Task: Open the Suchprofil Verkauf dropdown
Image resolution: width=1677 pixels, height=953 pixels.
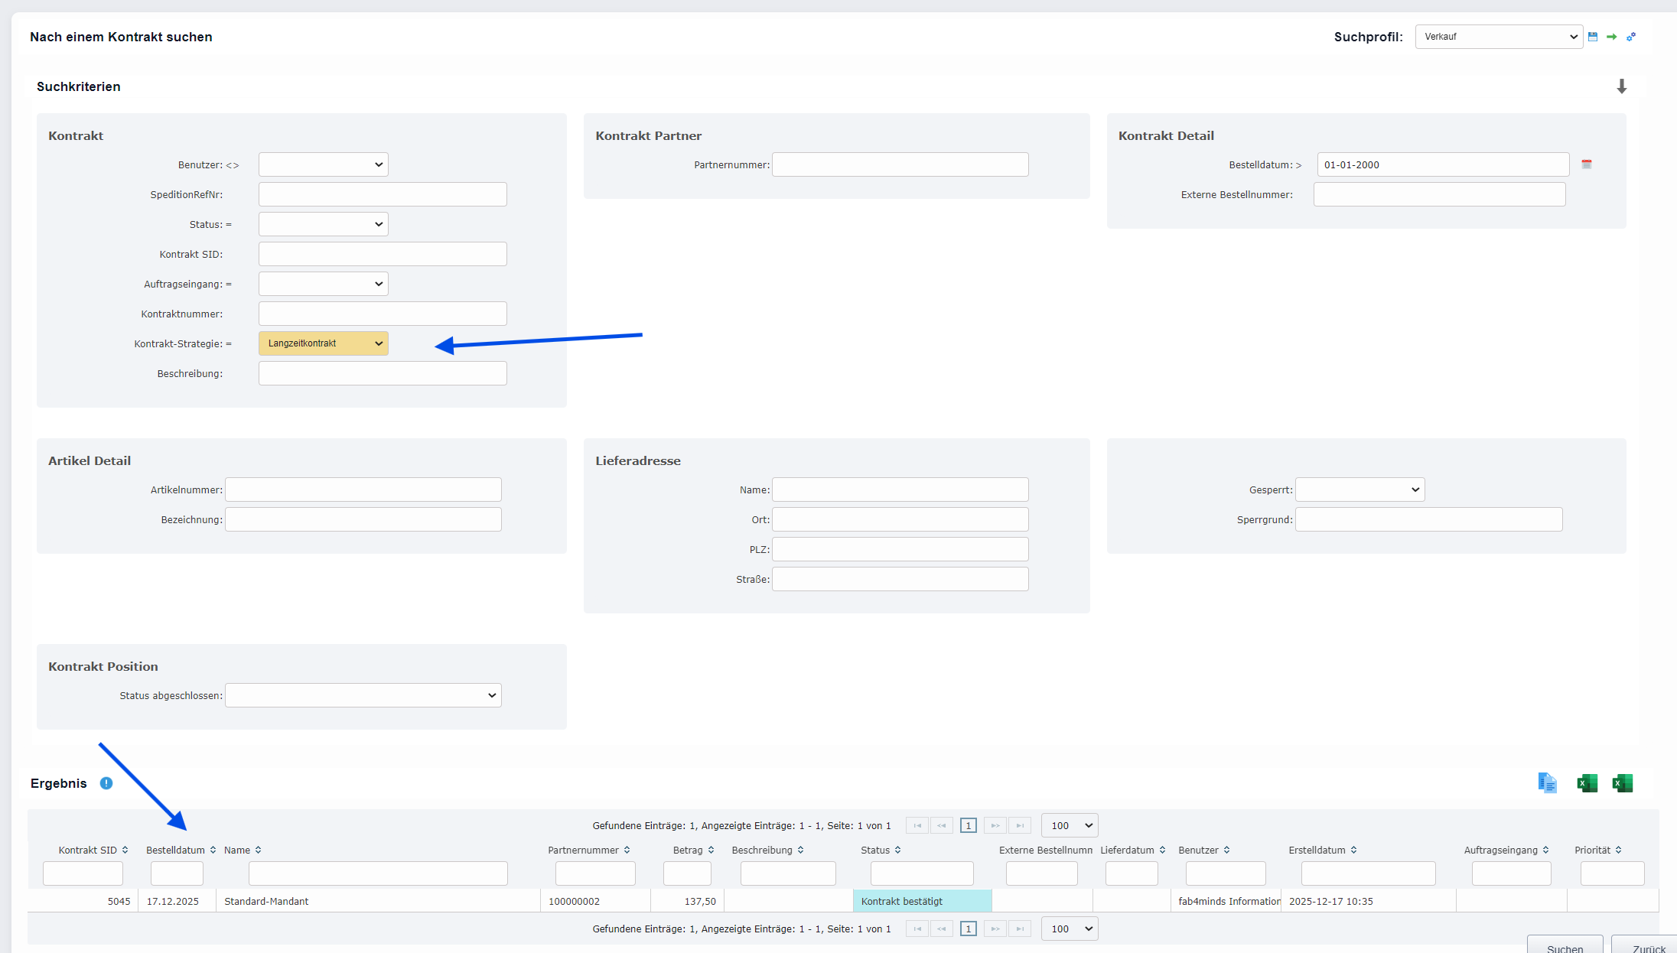Action: 1499,37
